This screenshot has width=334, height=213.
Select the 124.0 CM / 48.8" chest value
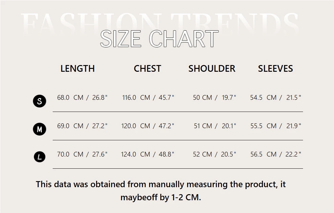[x=148, y=154]
